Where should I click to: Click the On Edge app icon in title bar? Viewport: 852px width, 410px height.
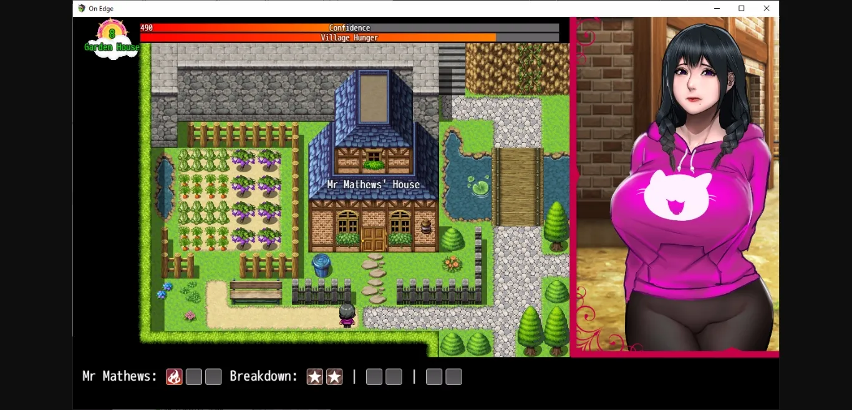click(x=82, y=9)
